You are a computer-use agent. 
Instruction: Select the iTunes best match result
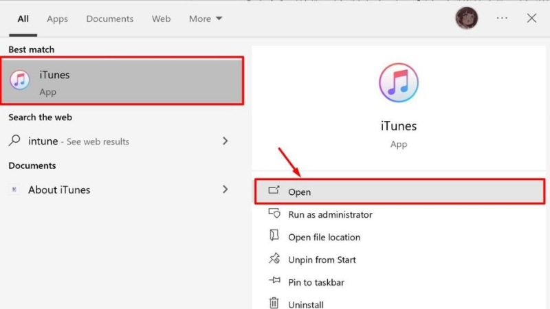(122, 81)
